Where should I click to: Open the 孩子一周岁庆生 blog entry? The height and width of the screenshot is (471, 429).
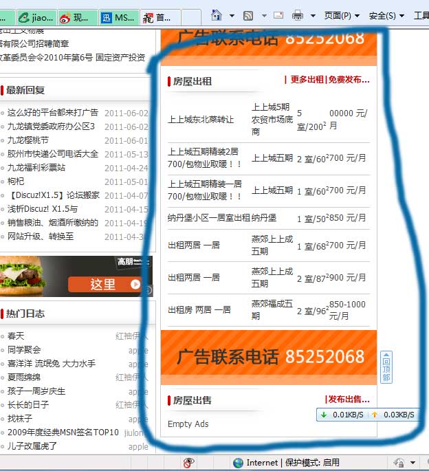(x=36, y=391)
